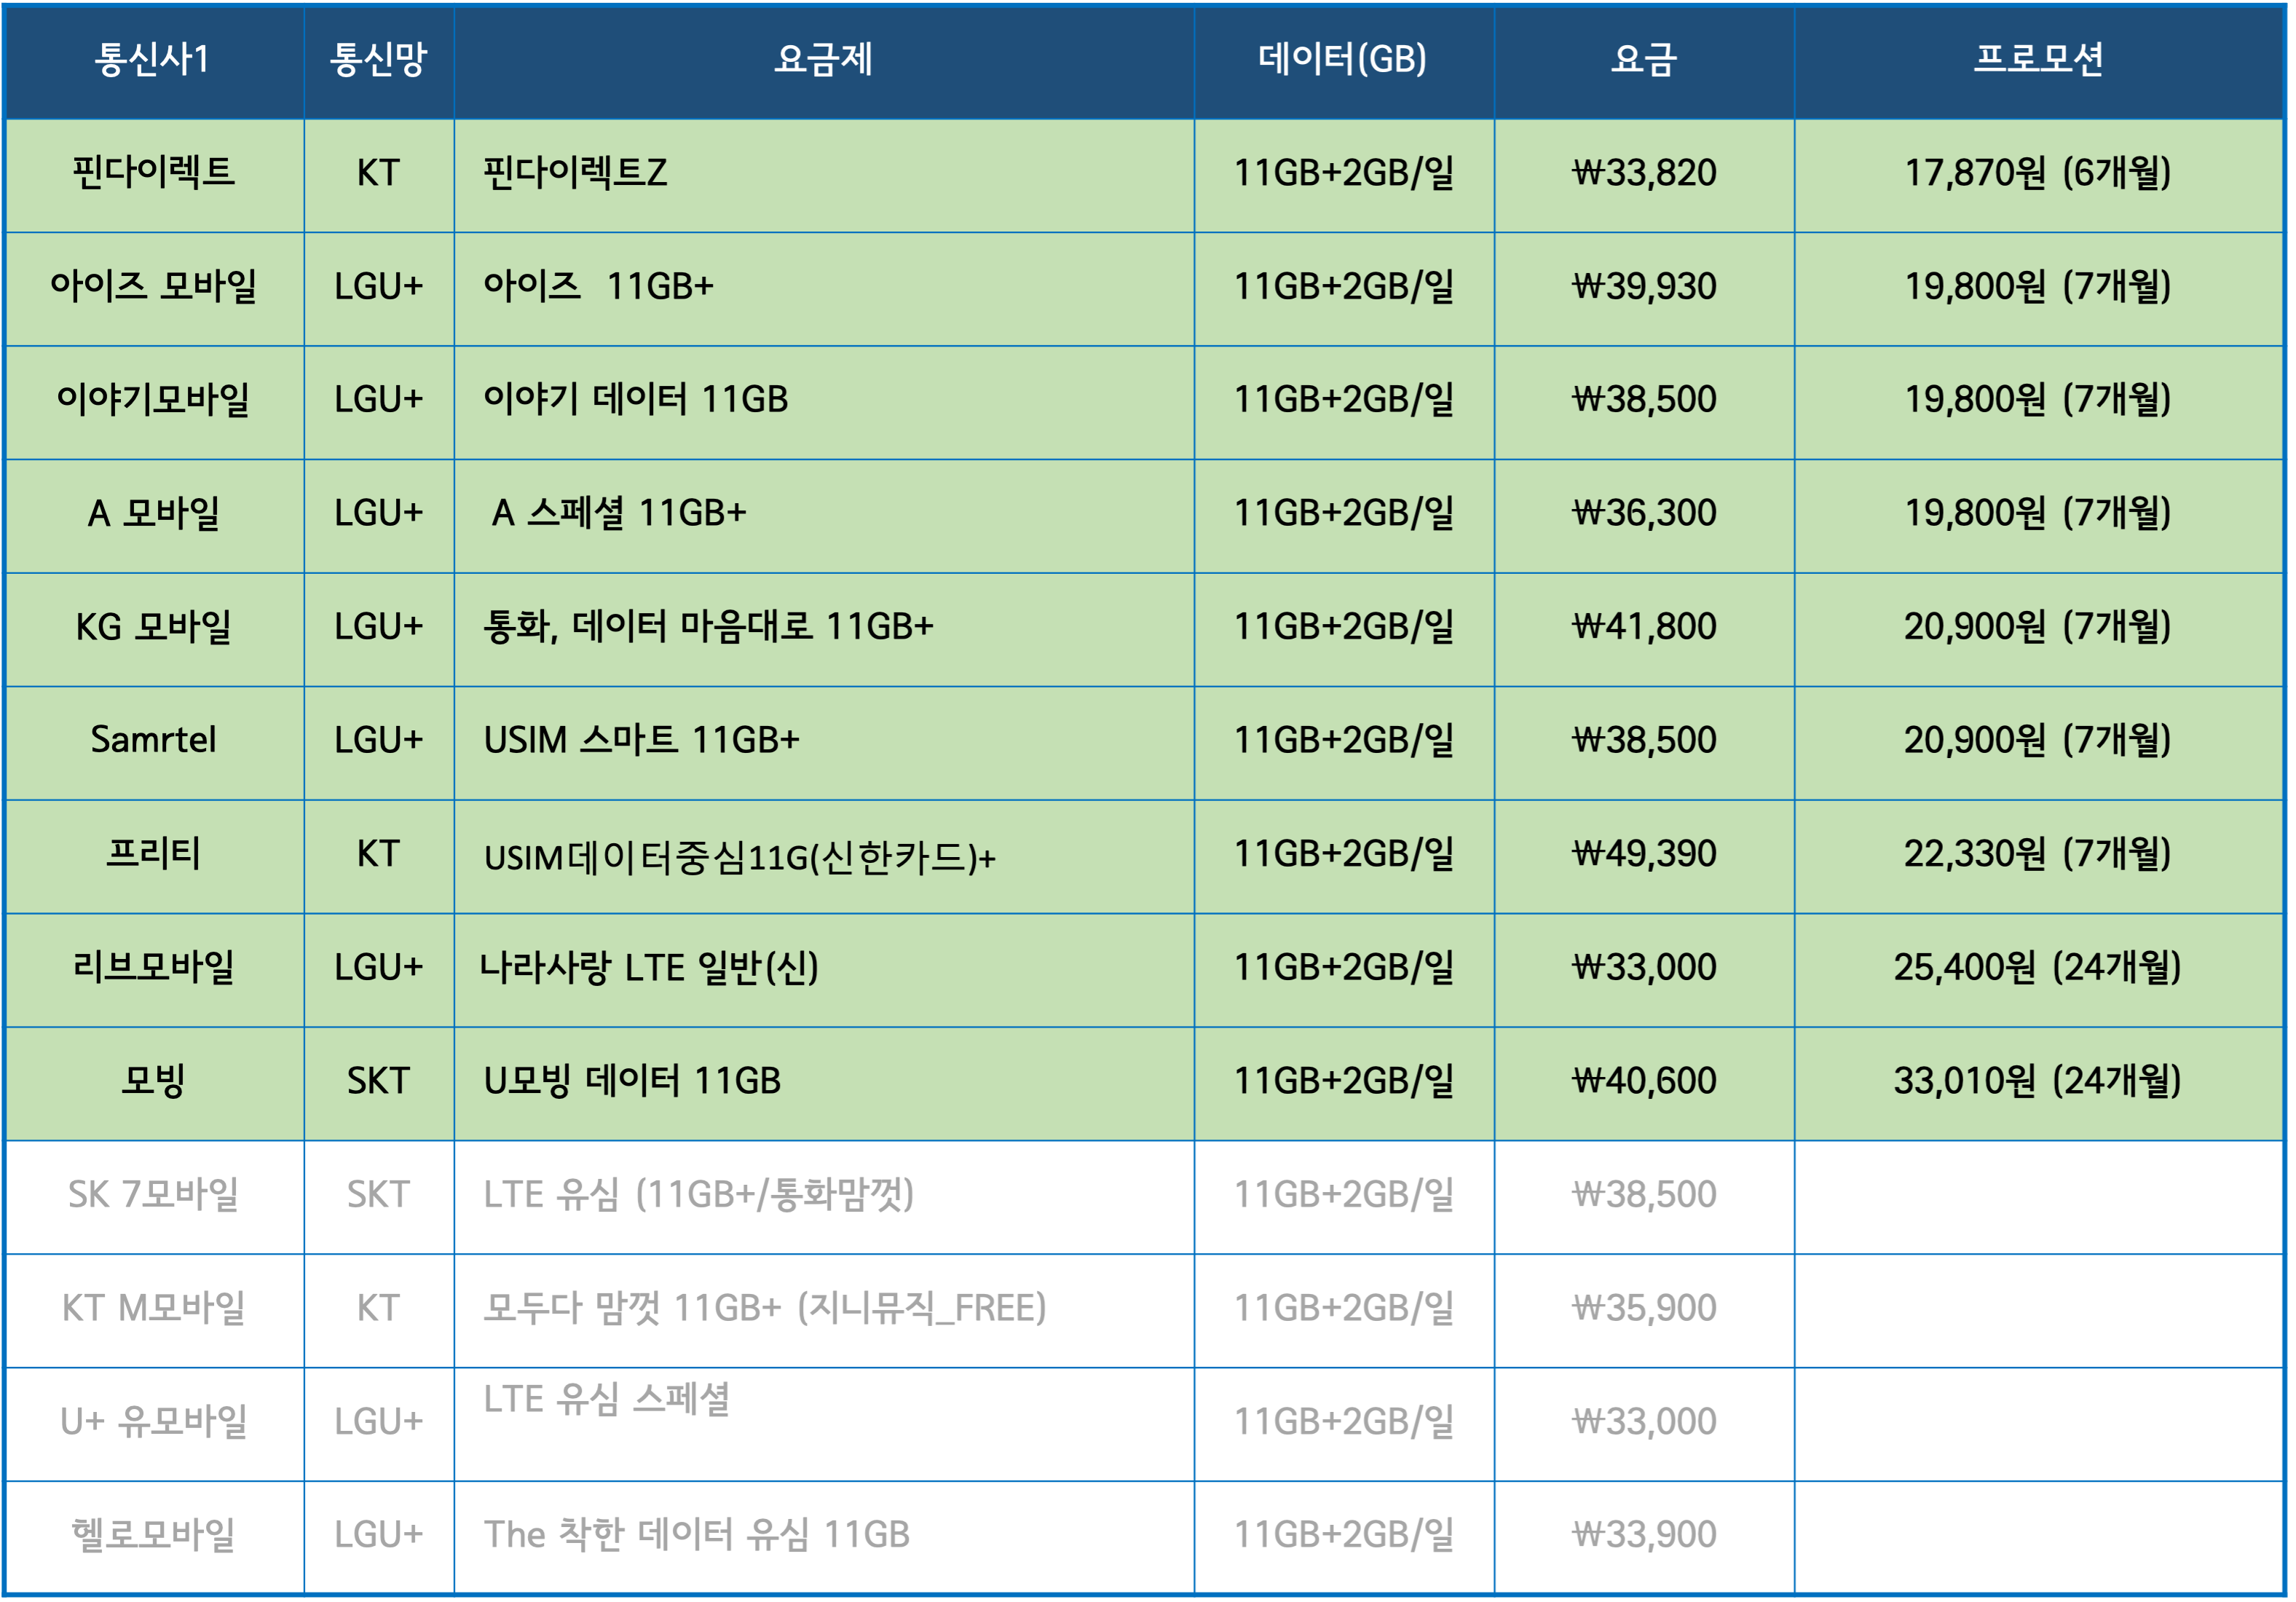The image size is (2296, 1602).
Task: Select the Samrtel carrier cell
Action: pos(153,743)
